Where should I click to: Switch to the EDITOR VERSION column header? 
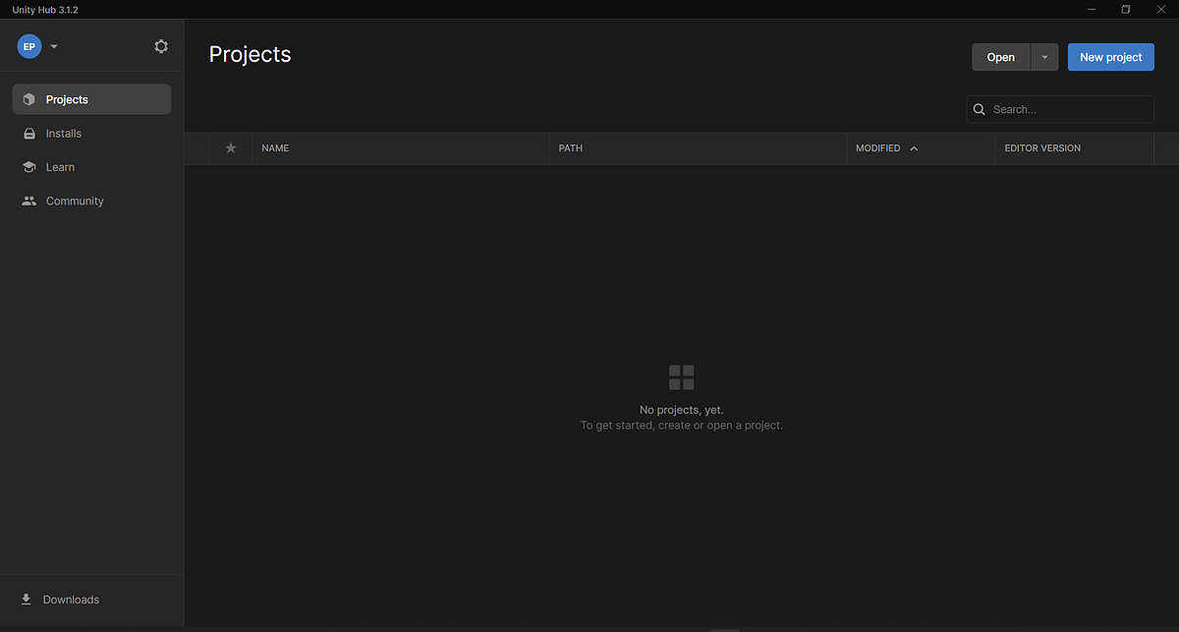[x=1042, y=147]
